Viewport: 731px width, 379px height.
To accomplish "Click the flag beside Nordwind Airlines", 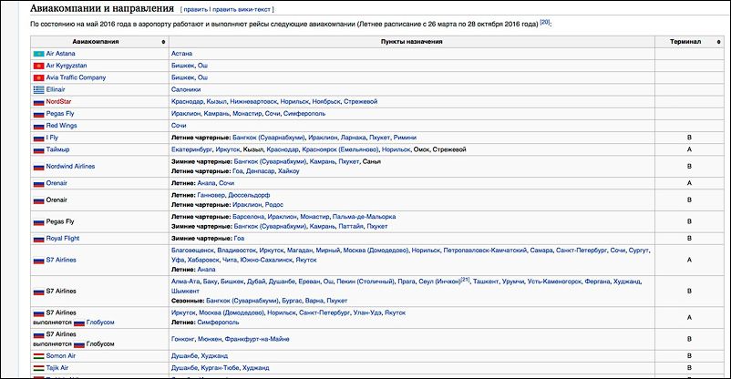I will [38, 167].
